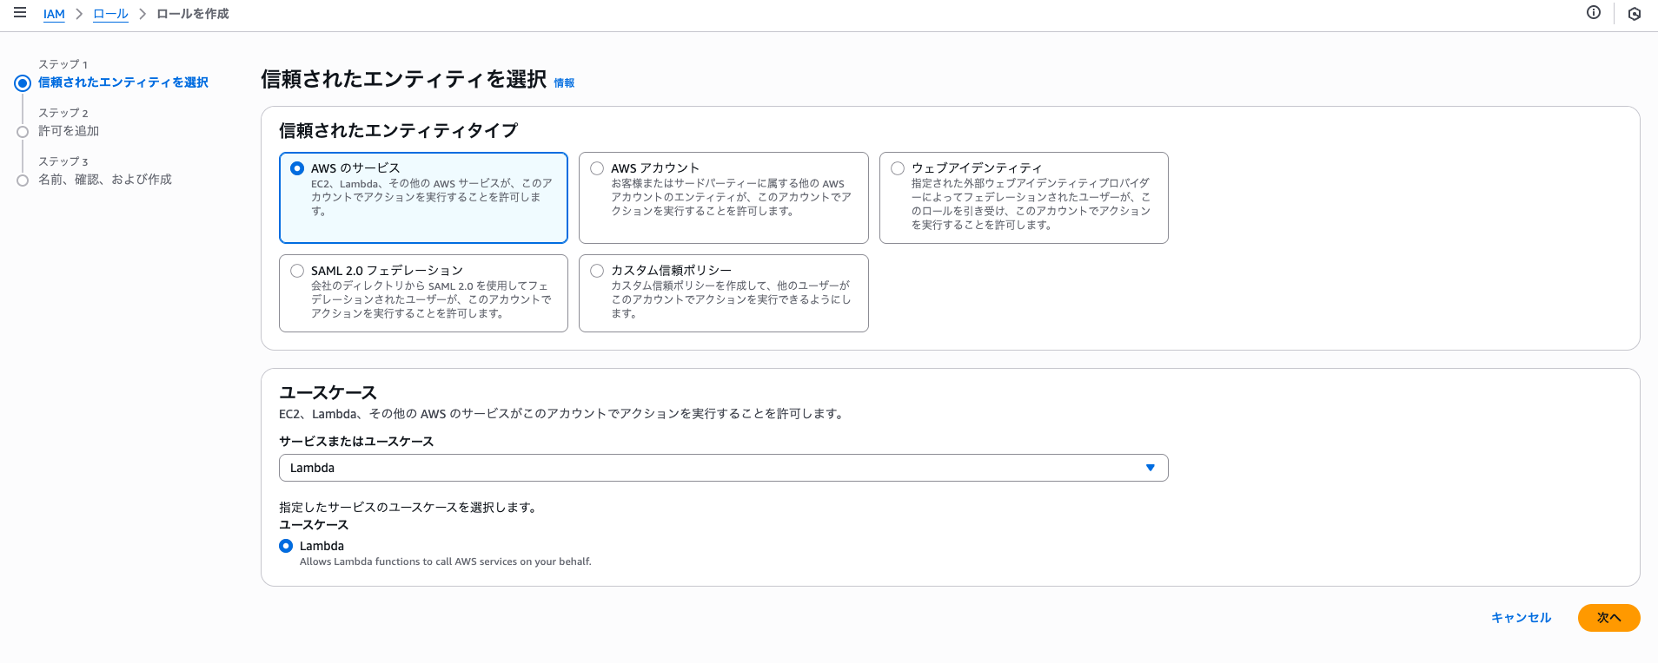Select AWS のサービス radio option

pos(297,168)
